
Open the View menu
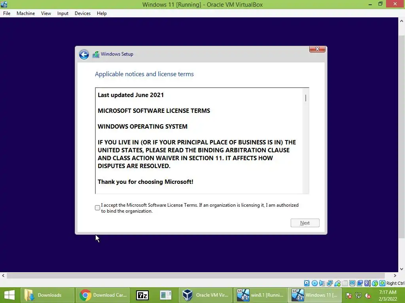46,13
